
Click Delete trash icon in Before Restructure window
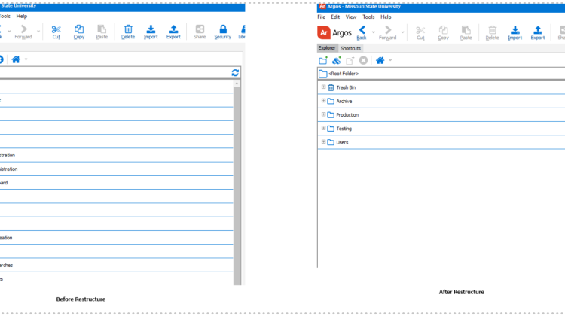coord(128,32)
